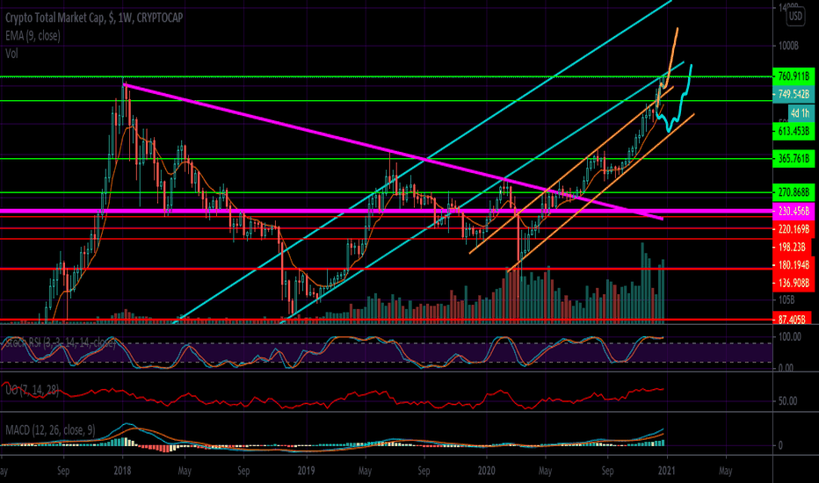
Task: Click the 87.405B red price label
Action: pyautogui.click(x=792, y=319)
